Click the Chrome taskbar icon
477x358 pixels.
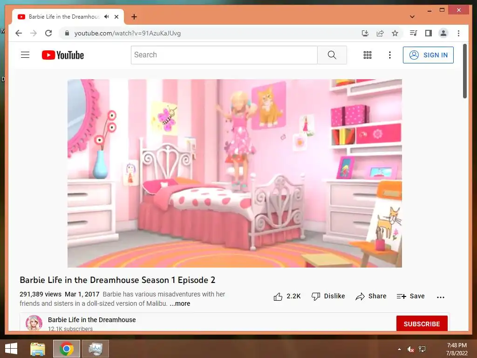66,349
